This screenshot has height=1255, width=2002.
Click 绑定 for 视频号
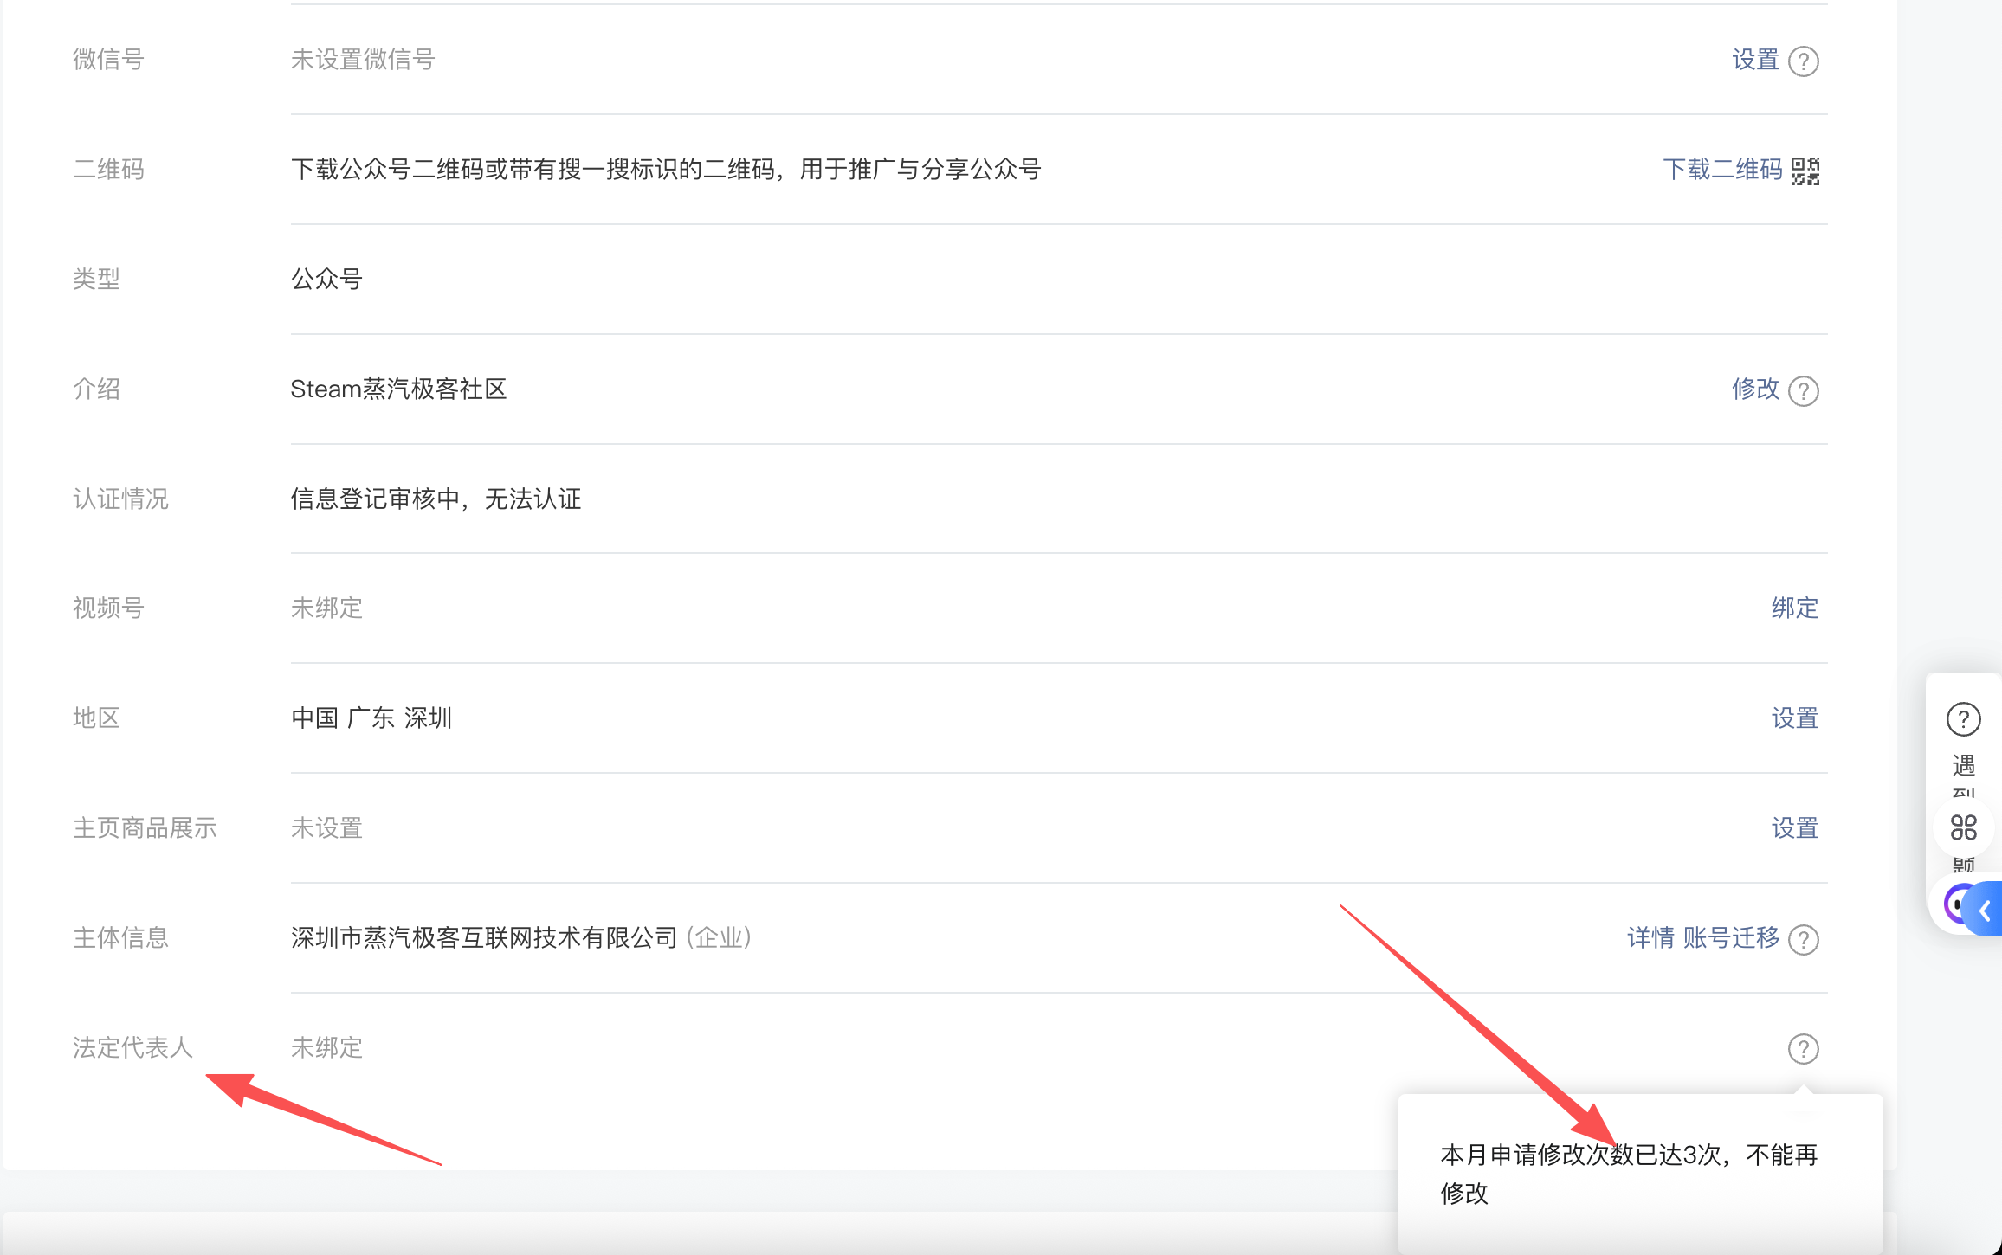click(x=1794, y=608)
